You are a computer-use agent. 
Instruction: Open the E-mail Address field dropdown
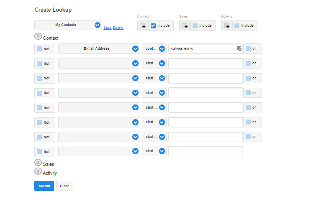pos(135,49)
